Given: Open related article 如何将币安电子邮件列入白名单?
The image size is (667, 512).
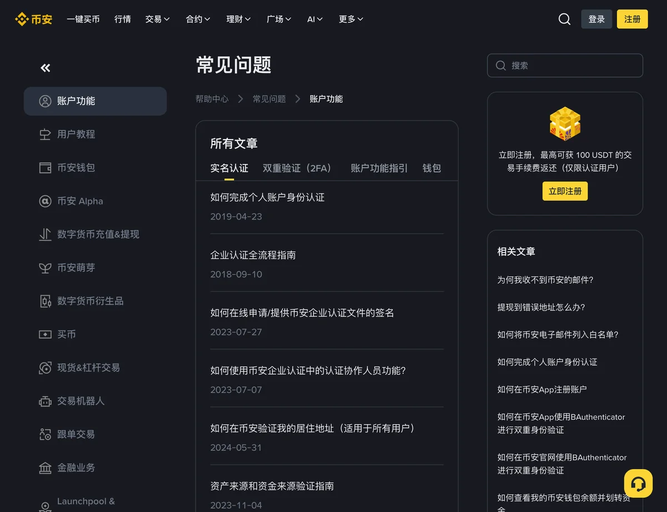Looking at the screenshot, I should pos(558,335).
